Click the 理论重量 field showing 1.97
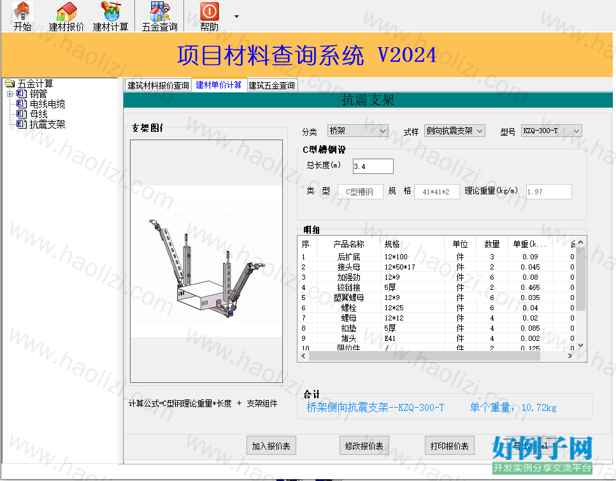 click(549, 192)
